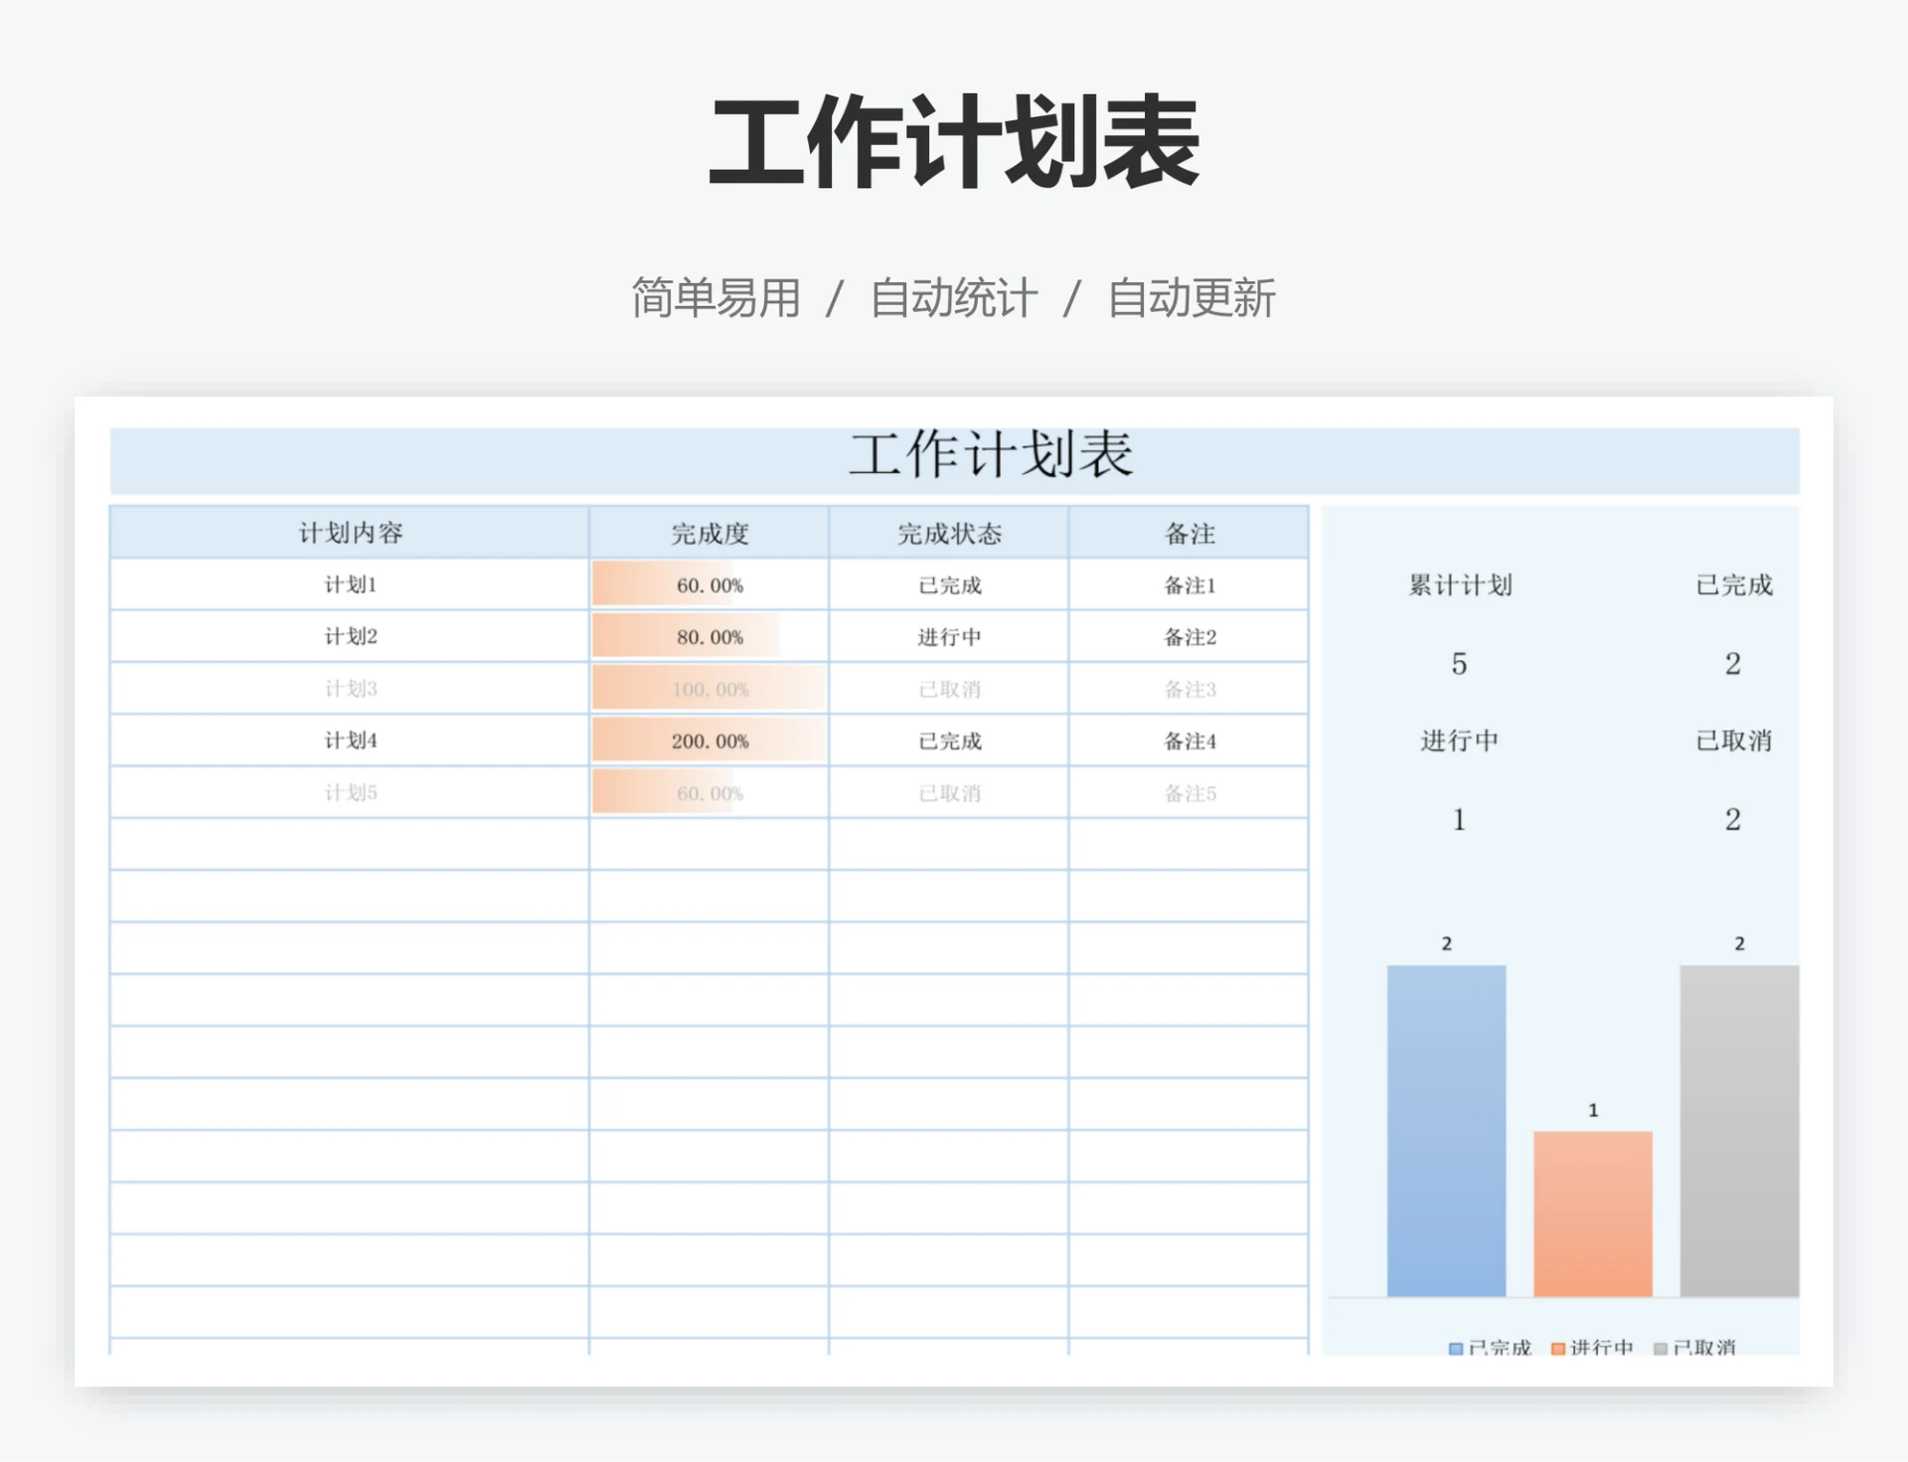Click the 备注1 cell of 计划1
1908x1462 pixels.
[x=1189, y=585]
